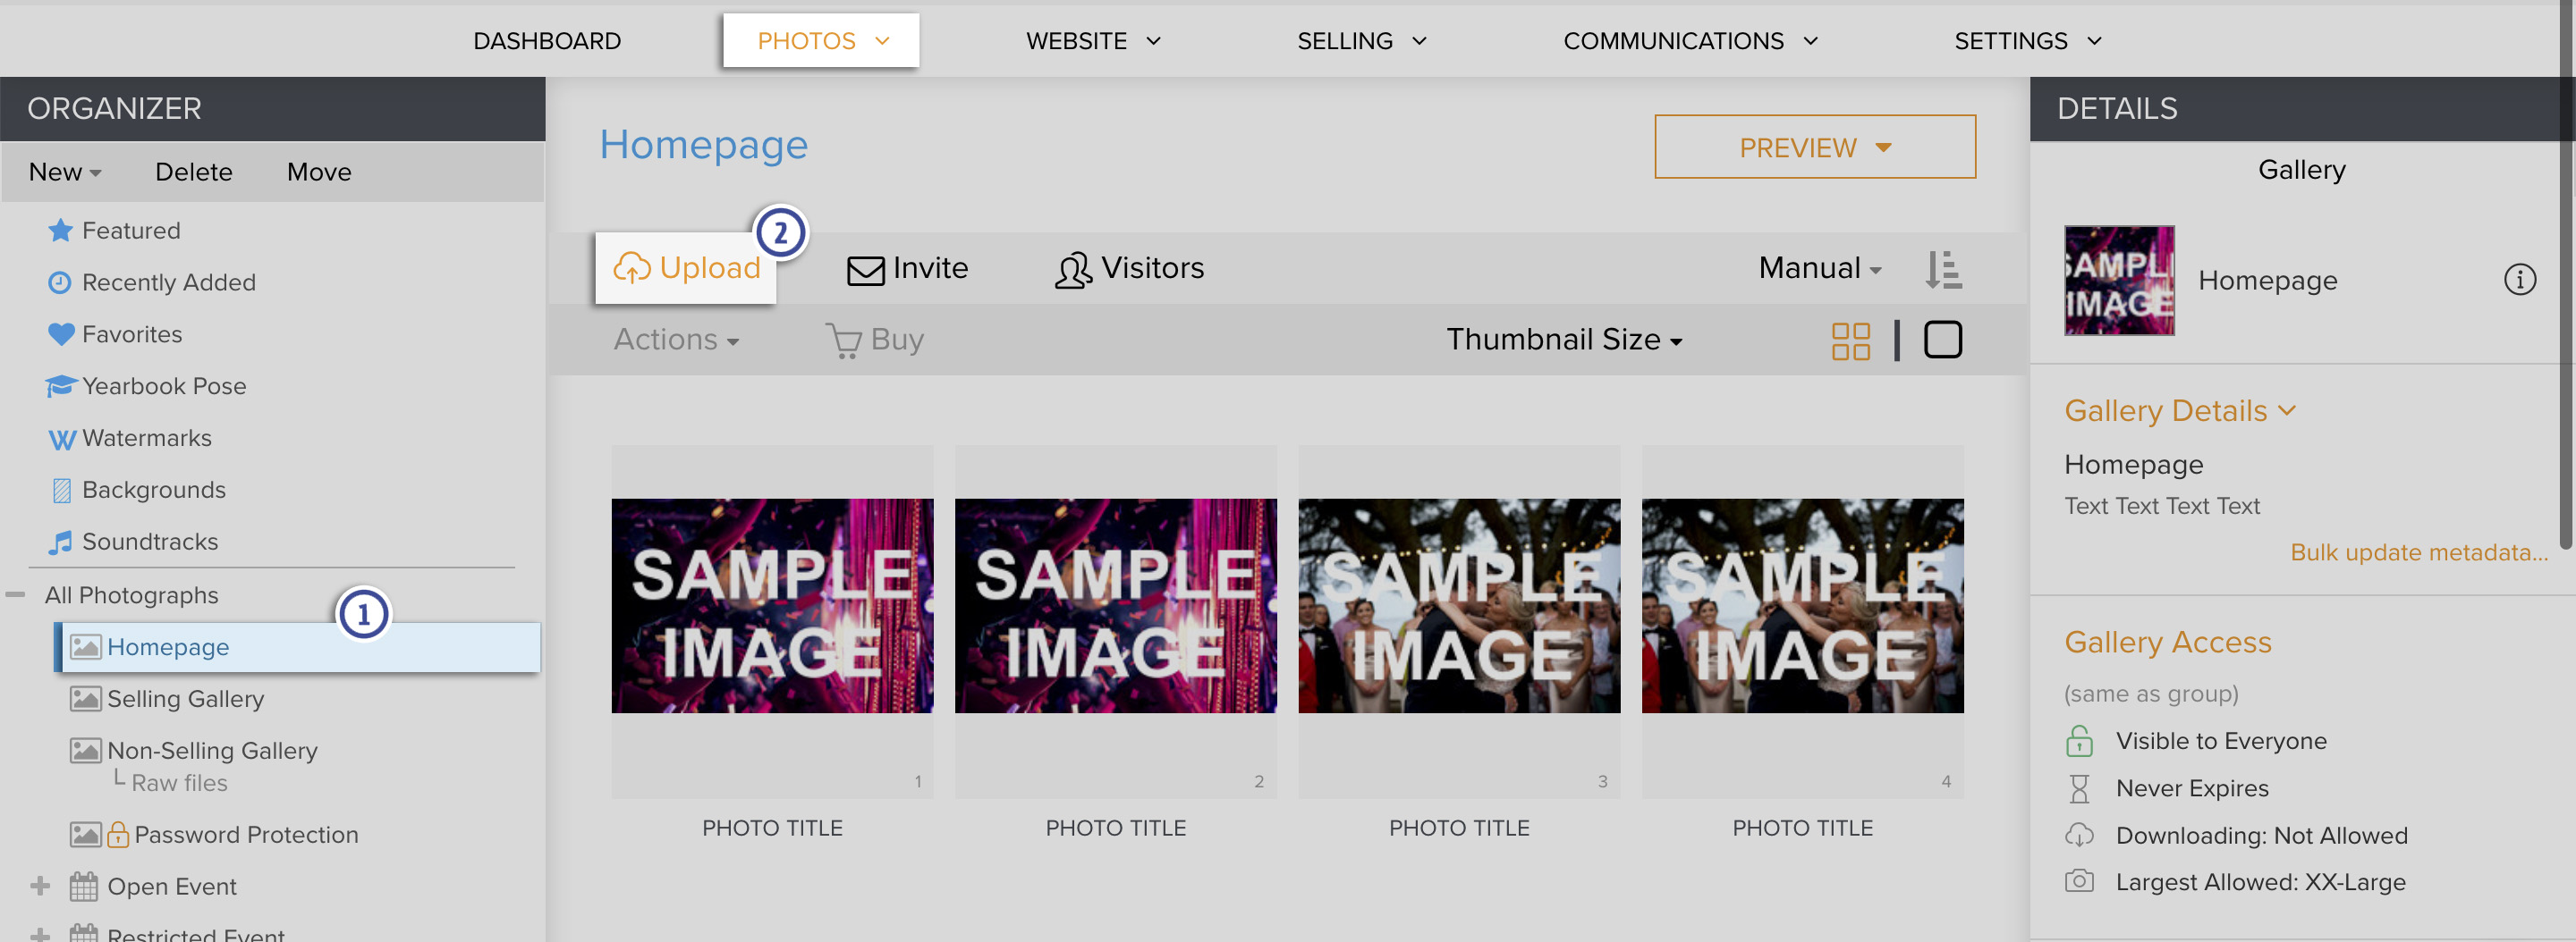Open the Manual sort dropdown
The image size is (2576, 942).
[x=1819, y=268]
